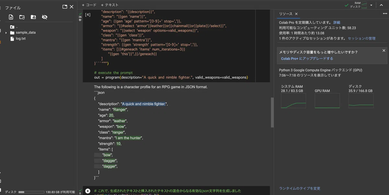Close the リソース tab
Viewport: 389px width, 195px height.
(x=296, y=14)
